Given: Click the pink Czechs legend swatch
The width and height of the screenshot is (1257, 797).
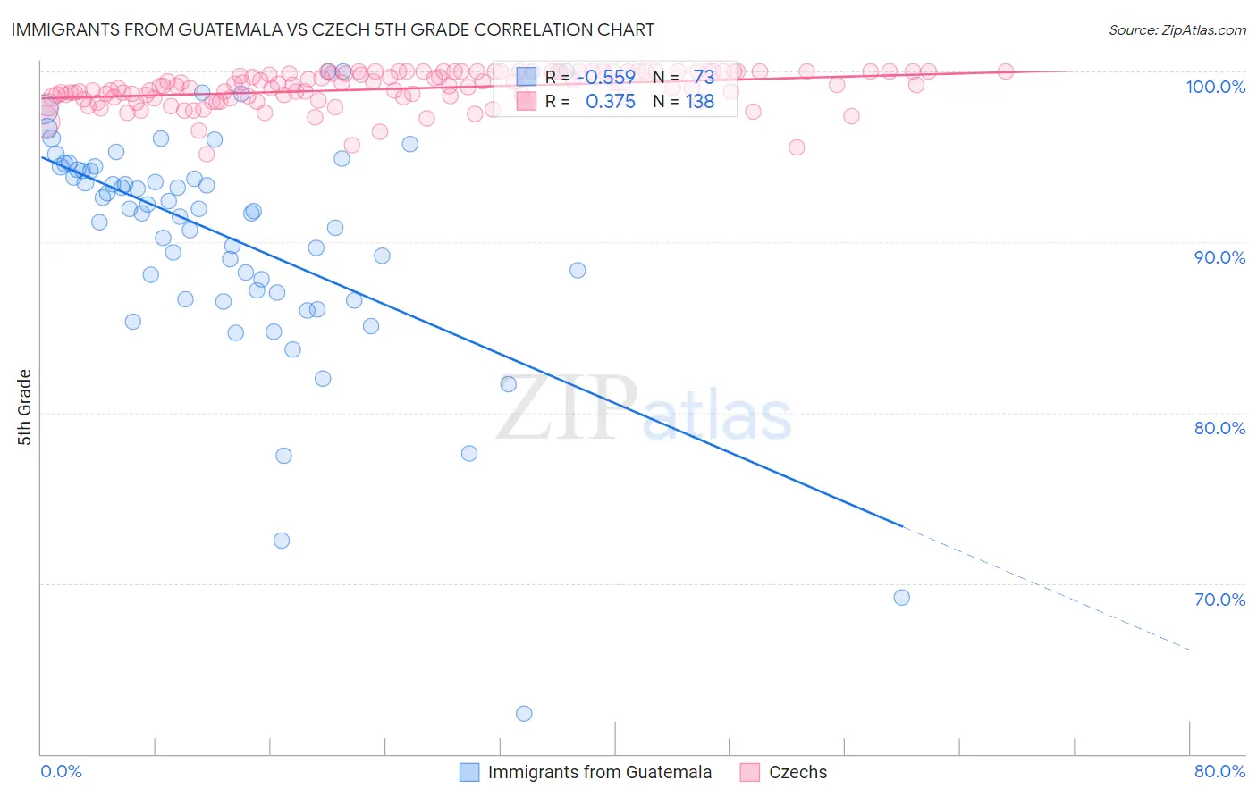Looking at the screenshot, I should (750, 772).
